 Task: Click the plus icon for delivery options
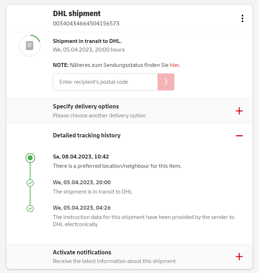239,111
